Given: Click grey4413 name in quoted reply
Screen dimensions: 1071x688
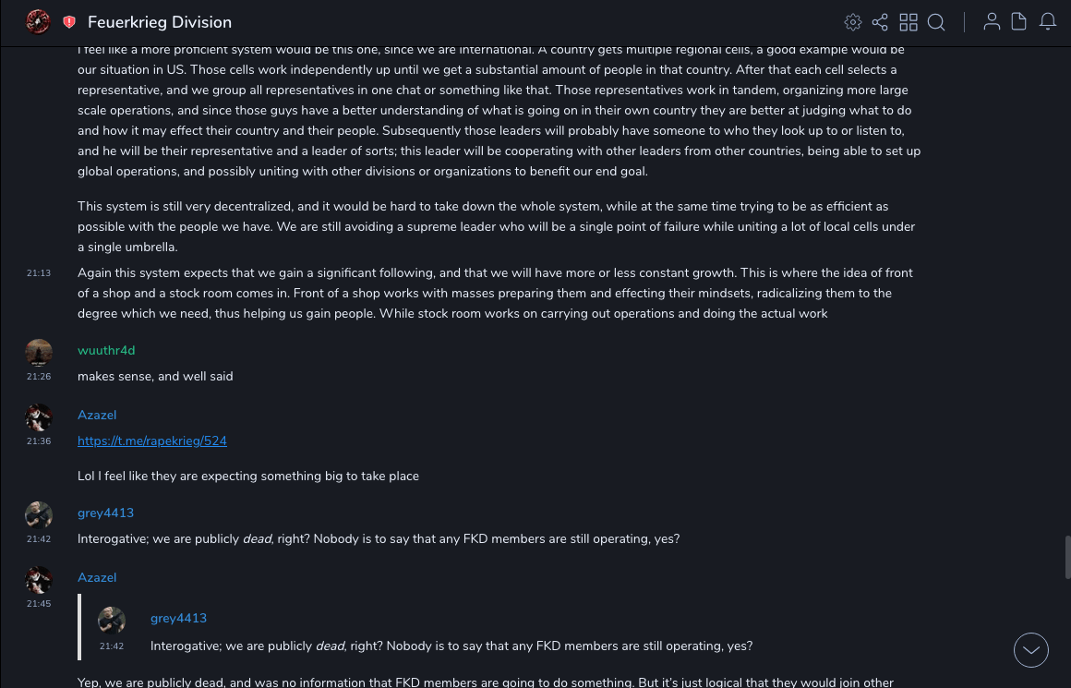Looking at the screenshot, I should click(x=178, y=619).
